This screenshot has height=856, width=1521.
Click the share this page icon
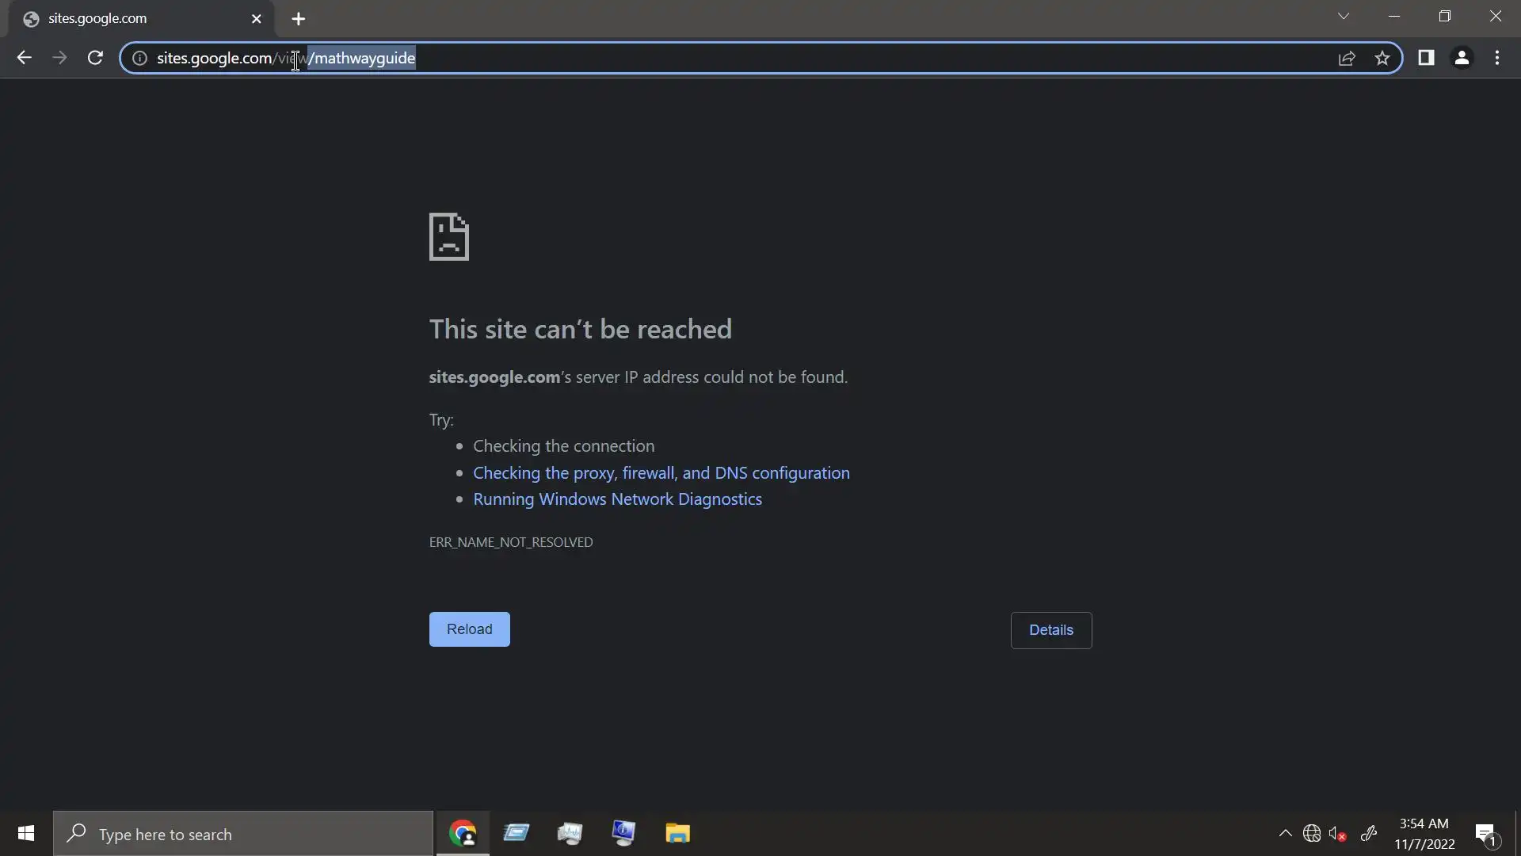click(x=1347, y=58)
